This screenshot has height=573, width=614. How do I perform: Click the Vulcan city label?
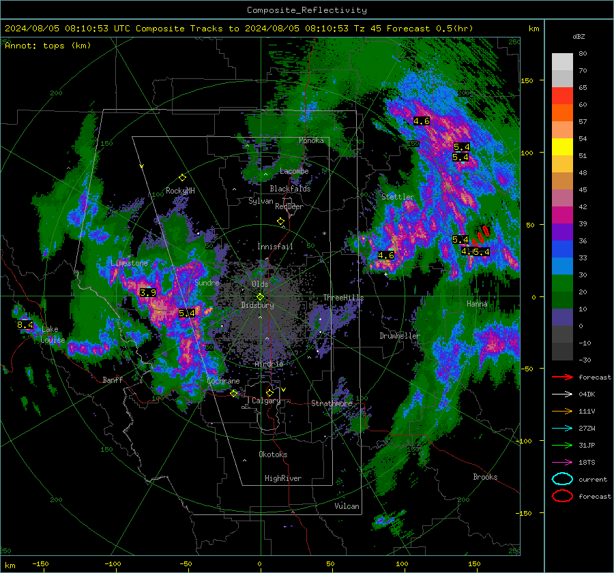click(x=347, y=506)
